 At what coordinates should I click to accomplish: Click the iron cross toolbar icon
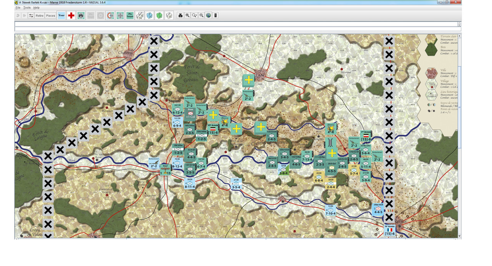[120, 15]
